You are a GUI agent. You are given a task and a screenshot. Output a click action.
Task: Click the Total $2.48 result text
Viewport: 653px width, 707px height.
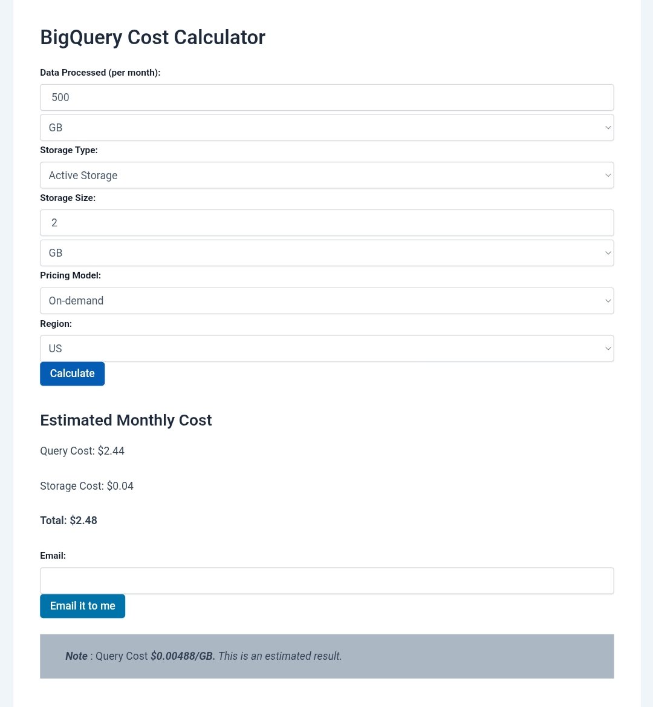68,520
